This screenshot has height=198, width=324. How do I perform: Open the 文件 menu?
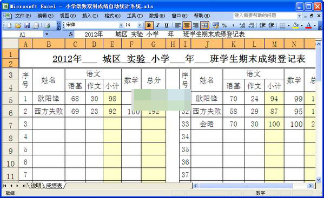pos(23,16)
